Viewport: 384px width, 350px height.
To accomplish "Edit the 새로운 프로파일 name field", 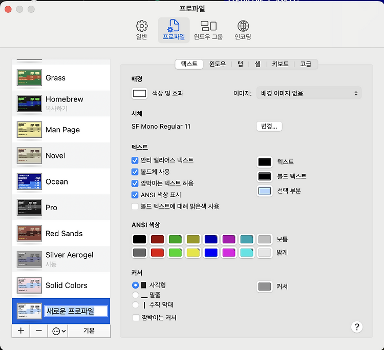I will tap(76, 311).
